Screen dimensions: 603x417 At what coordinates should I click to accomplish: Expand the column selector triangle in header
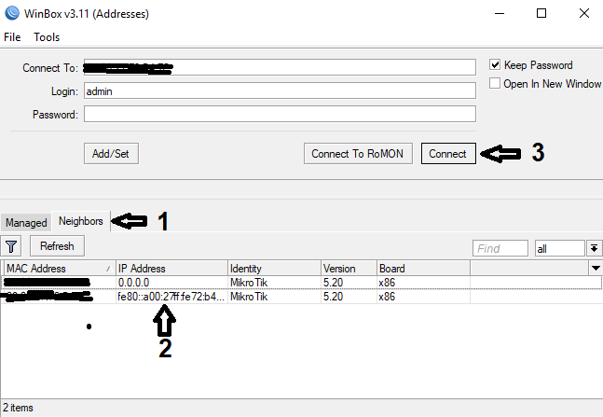[x=596, y=268]
